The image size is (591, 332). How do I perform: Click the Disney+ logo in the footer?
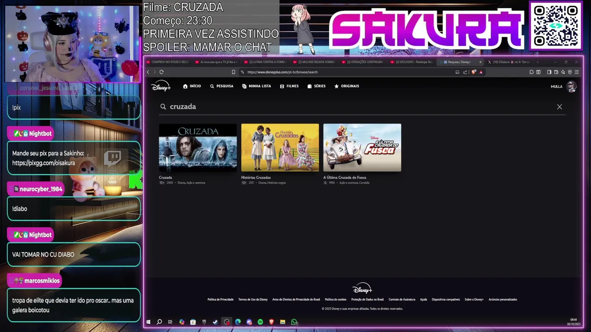tap(362, 289)
